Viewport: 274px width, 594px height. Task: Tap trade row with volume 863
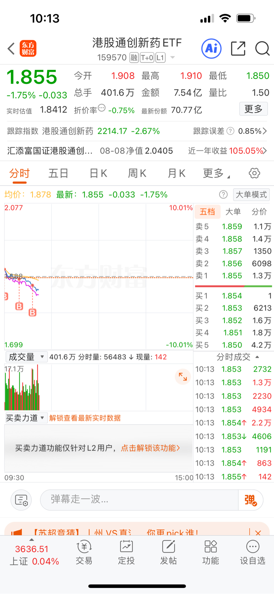click(233, 463)
